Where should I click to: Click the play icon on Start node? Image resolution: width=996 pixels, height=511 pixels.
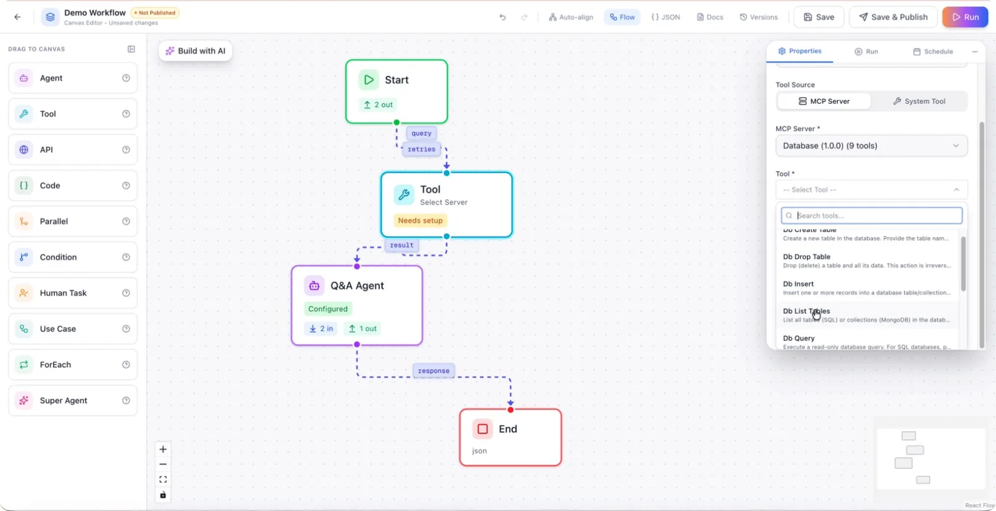tap(369, 80)
